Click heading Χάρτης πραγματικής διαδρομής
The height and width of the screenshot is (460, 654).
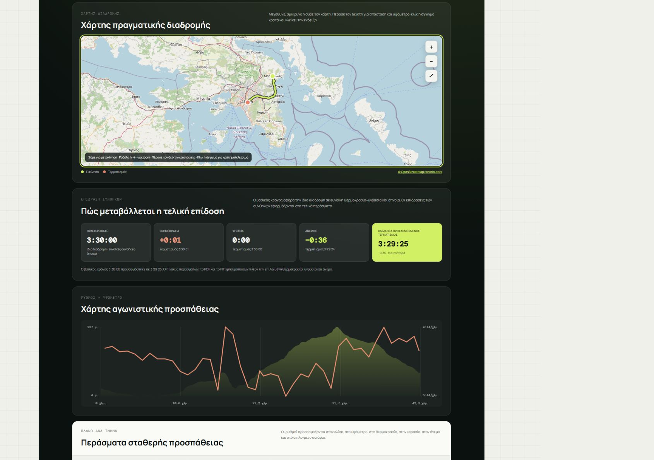(x=146, y=25)
